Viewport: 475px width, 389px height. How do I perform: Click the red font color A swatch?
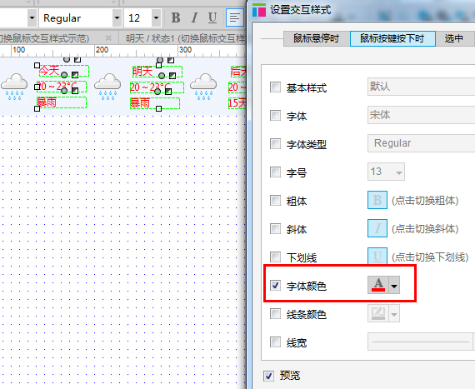(378, 285)
